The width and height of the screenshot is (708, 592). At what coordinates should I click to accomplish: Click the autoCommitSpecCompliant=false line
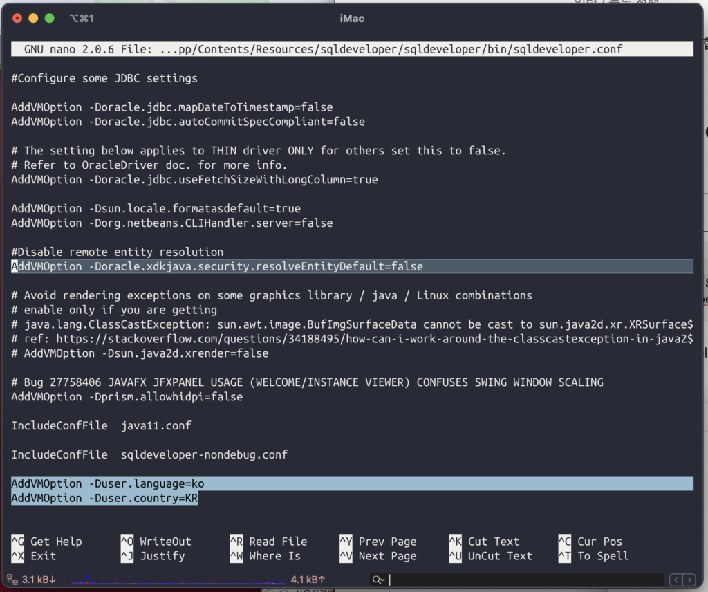click(188, 122)
